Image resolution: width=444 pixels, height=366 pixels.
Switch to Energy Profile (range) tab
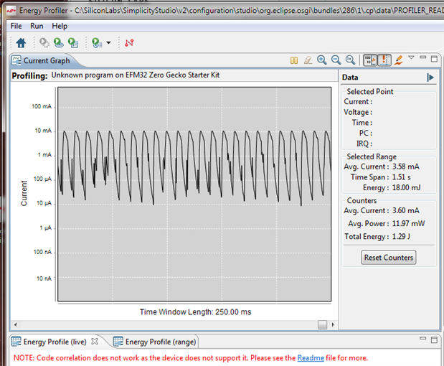tap(154, 342)
